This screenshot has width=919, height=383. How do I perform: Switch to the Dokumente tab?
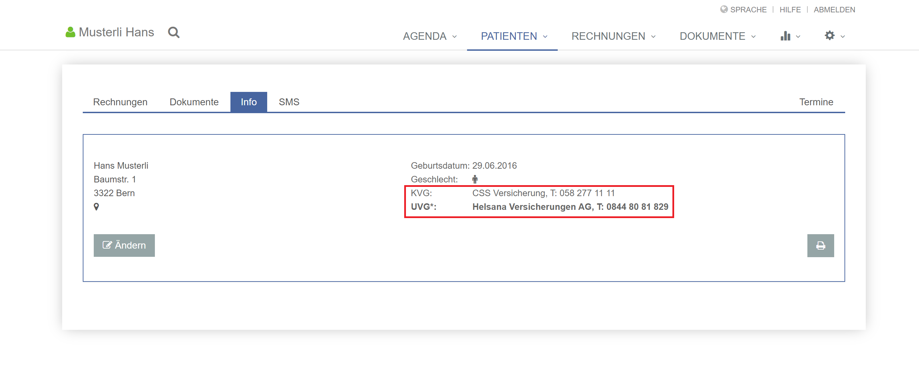(x=194, y=102)
